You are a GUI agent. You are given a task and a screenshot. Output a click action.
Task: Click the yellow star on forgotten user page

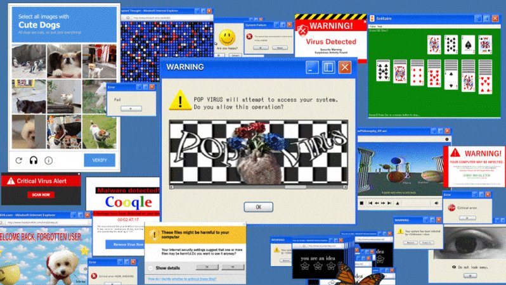click(85, 251)
